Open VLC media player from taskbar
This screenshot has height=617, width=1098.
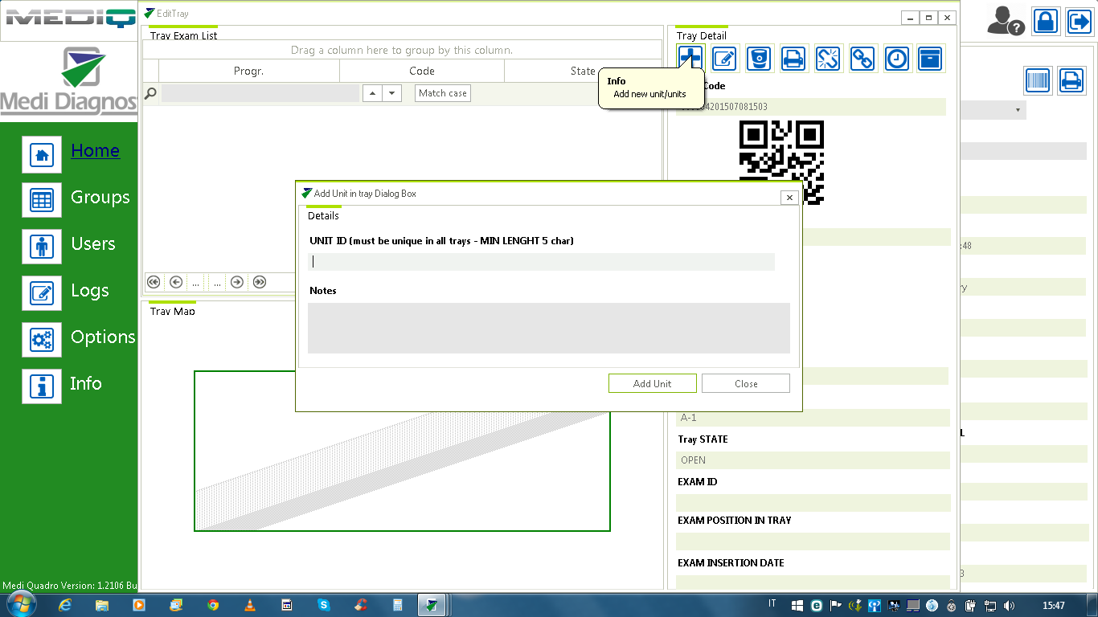pyautogui.click(x=250, y=605)
